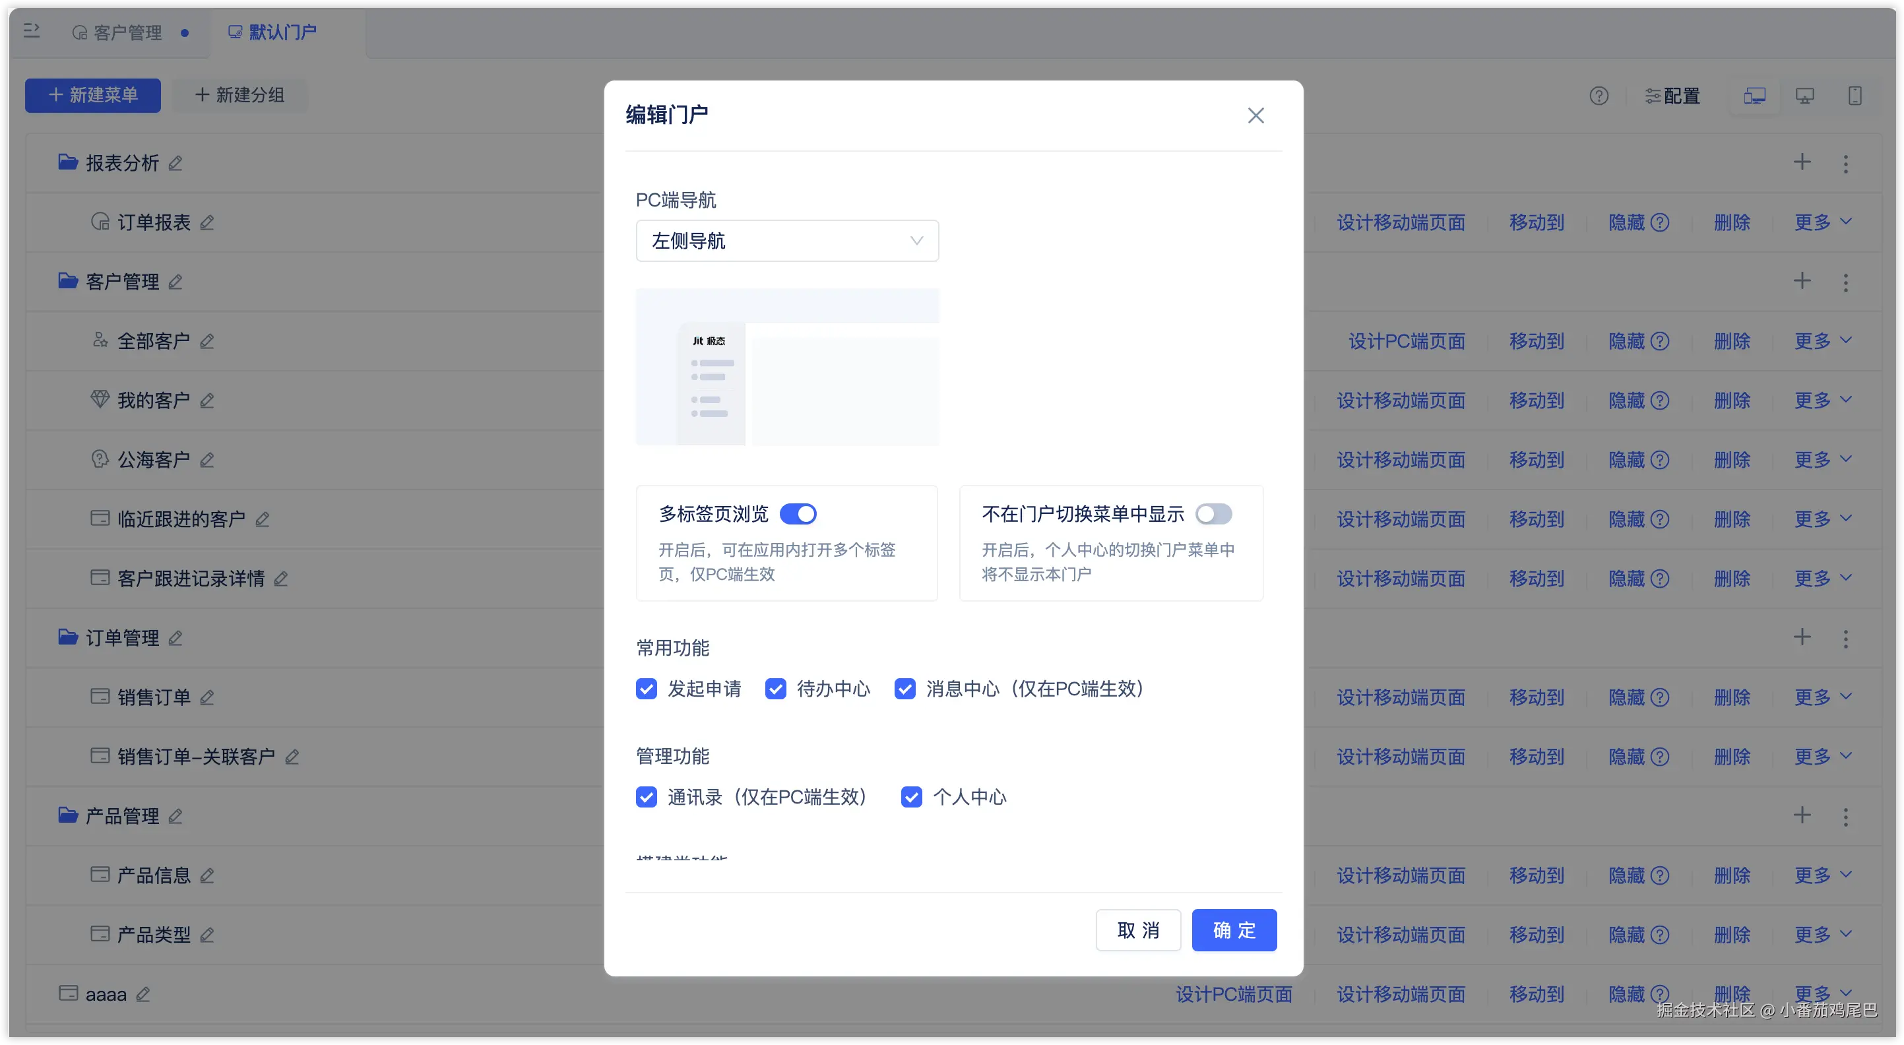The image size is (1904, 1045).
Task: Disable the 多标签页浏览 switch
Action: point(798,514)
